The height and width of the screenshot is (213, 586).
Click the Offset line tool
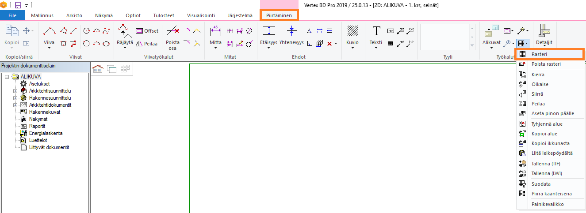click(146, 31)
